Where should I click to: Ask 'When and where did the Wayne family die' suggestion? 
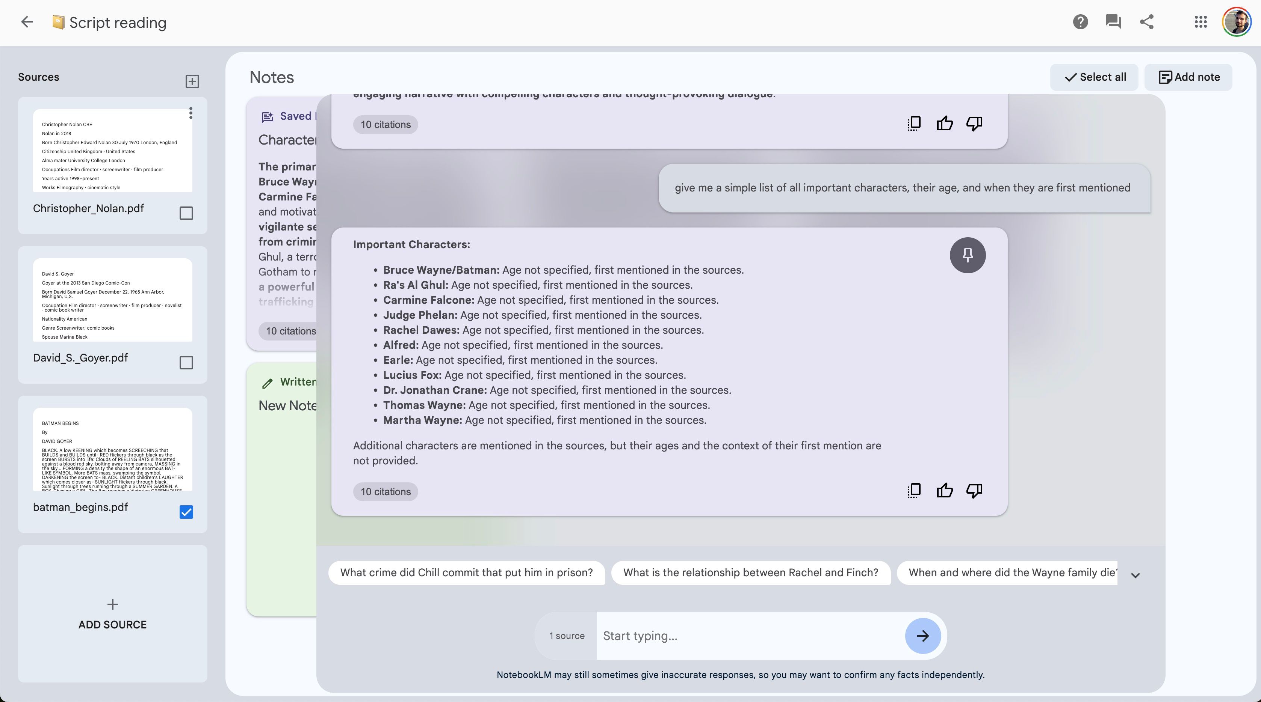click(x=1007, y=573)
